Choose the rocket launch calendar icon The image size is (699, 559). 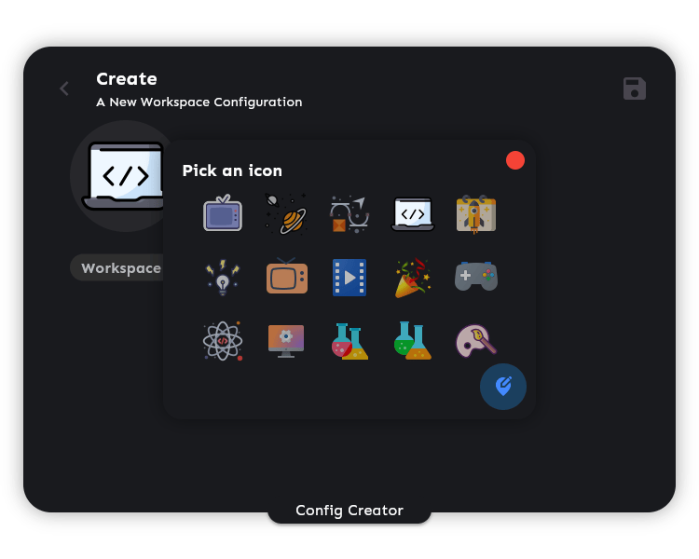click(475, 213)
